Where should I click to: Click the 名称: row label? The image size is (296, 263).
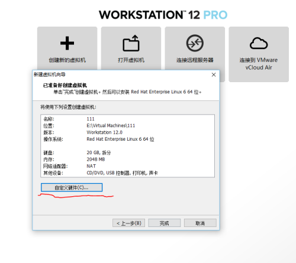pos(49,119)
